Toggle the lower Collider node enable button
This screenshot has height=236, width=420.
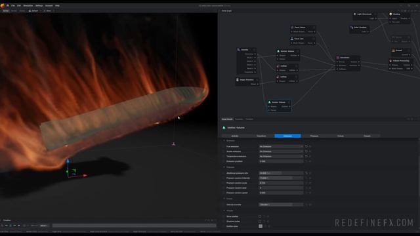coord(296,77)
